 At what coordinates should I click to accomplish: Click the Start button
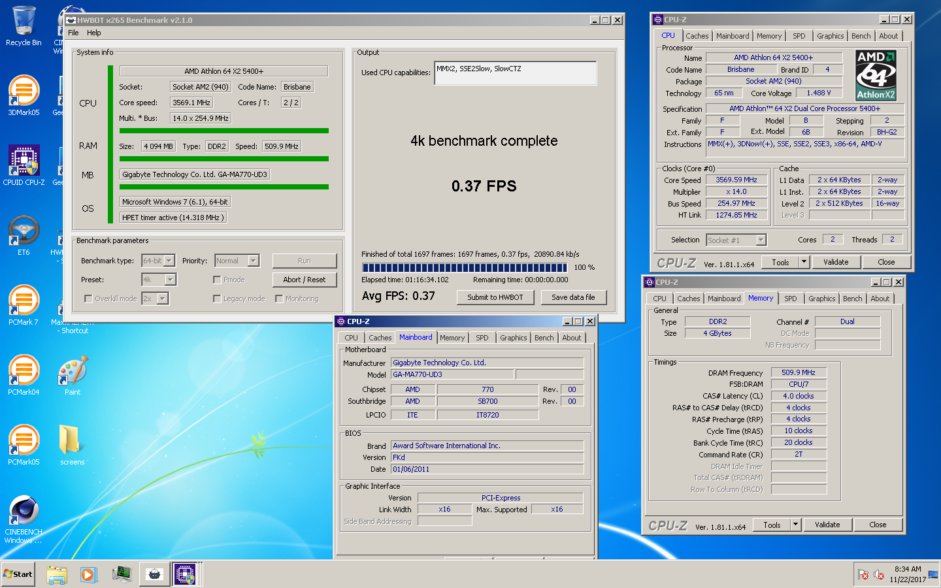point(18,574)
